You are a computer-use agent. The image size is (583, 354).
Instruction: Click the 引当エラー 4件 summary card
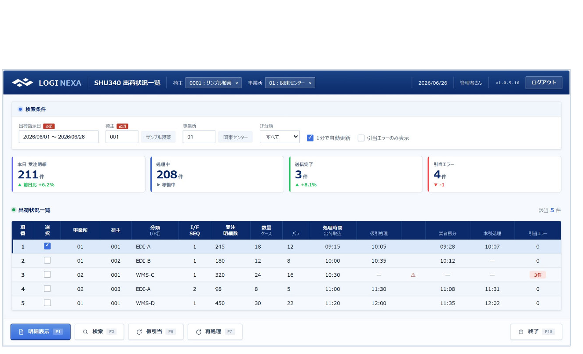point(495,174)
